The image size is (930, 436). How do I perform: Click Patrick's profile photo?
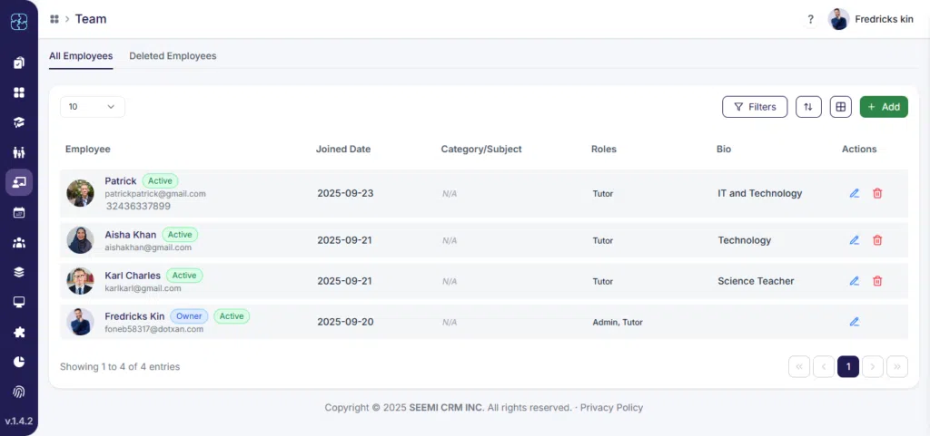(80, 193)
